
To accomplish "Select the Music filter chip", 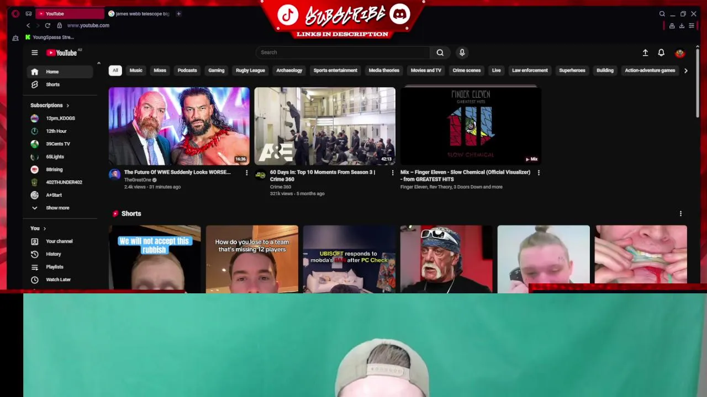I will (x=136, y=71).
